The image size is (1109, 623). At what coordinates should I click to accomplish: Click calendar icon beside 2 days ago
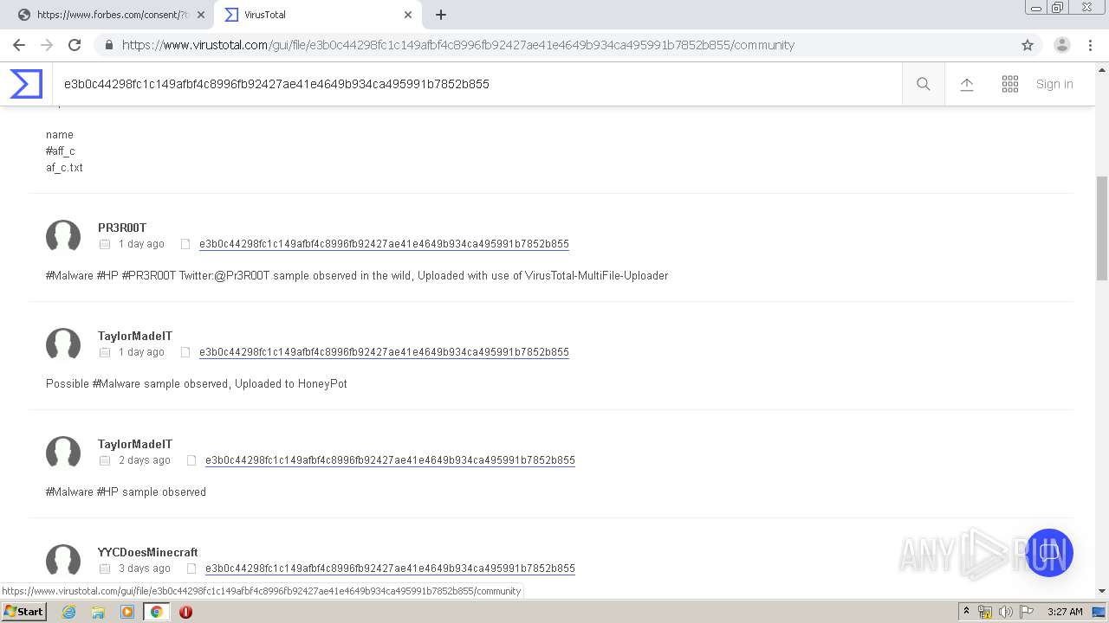tap(105, 460)
